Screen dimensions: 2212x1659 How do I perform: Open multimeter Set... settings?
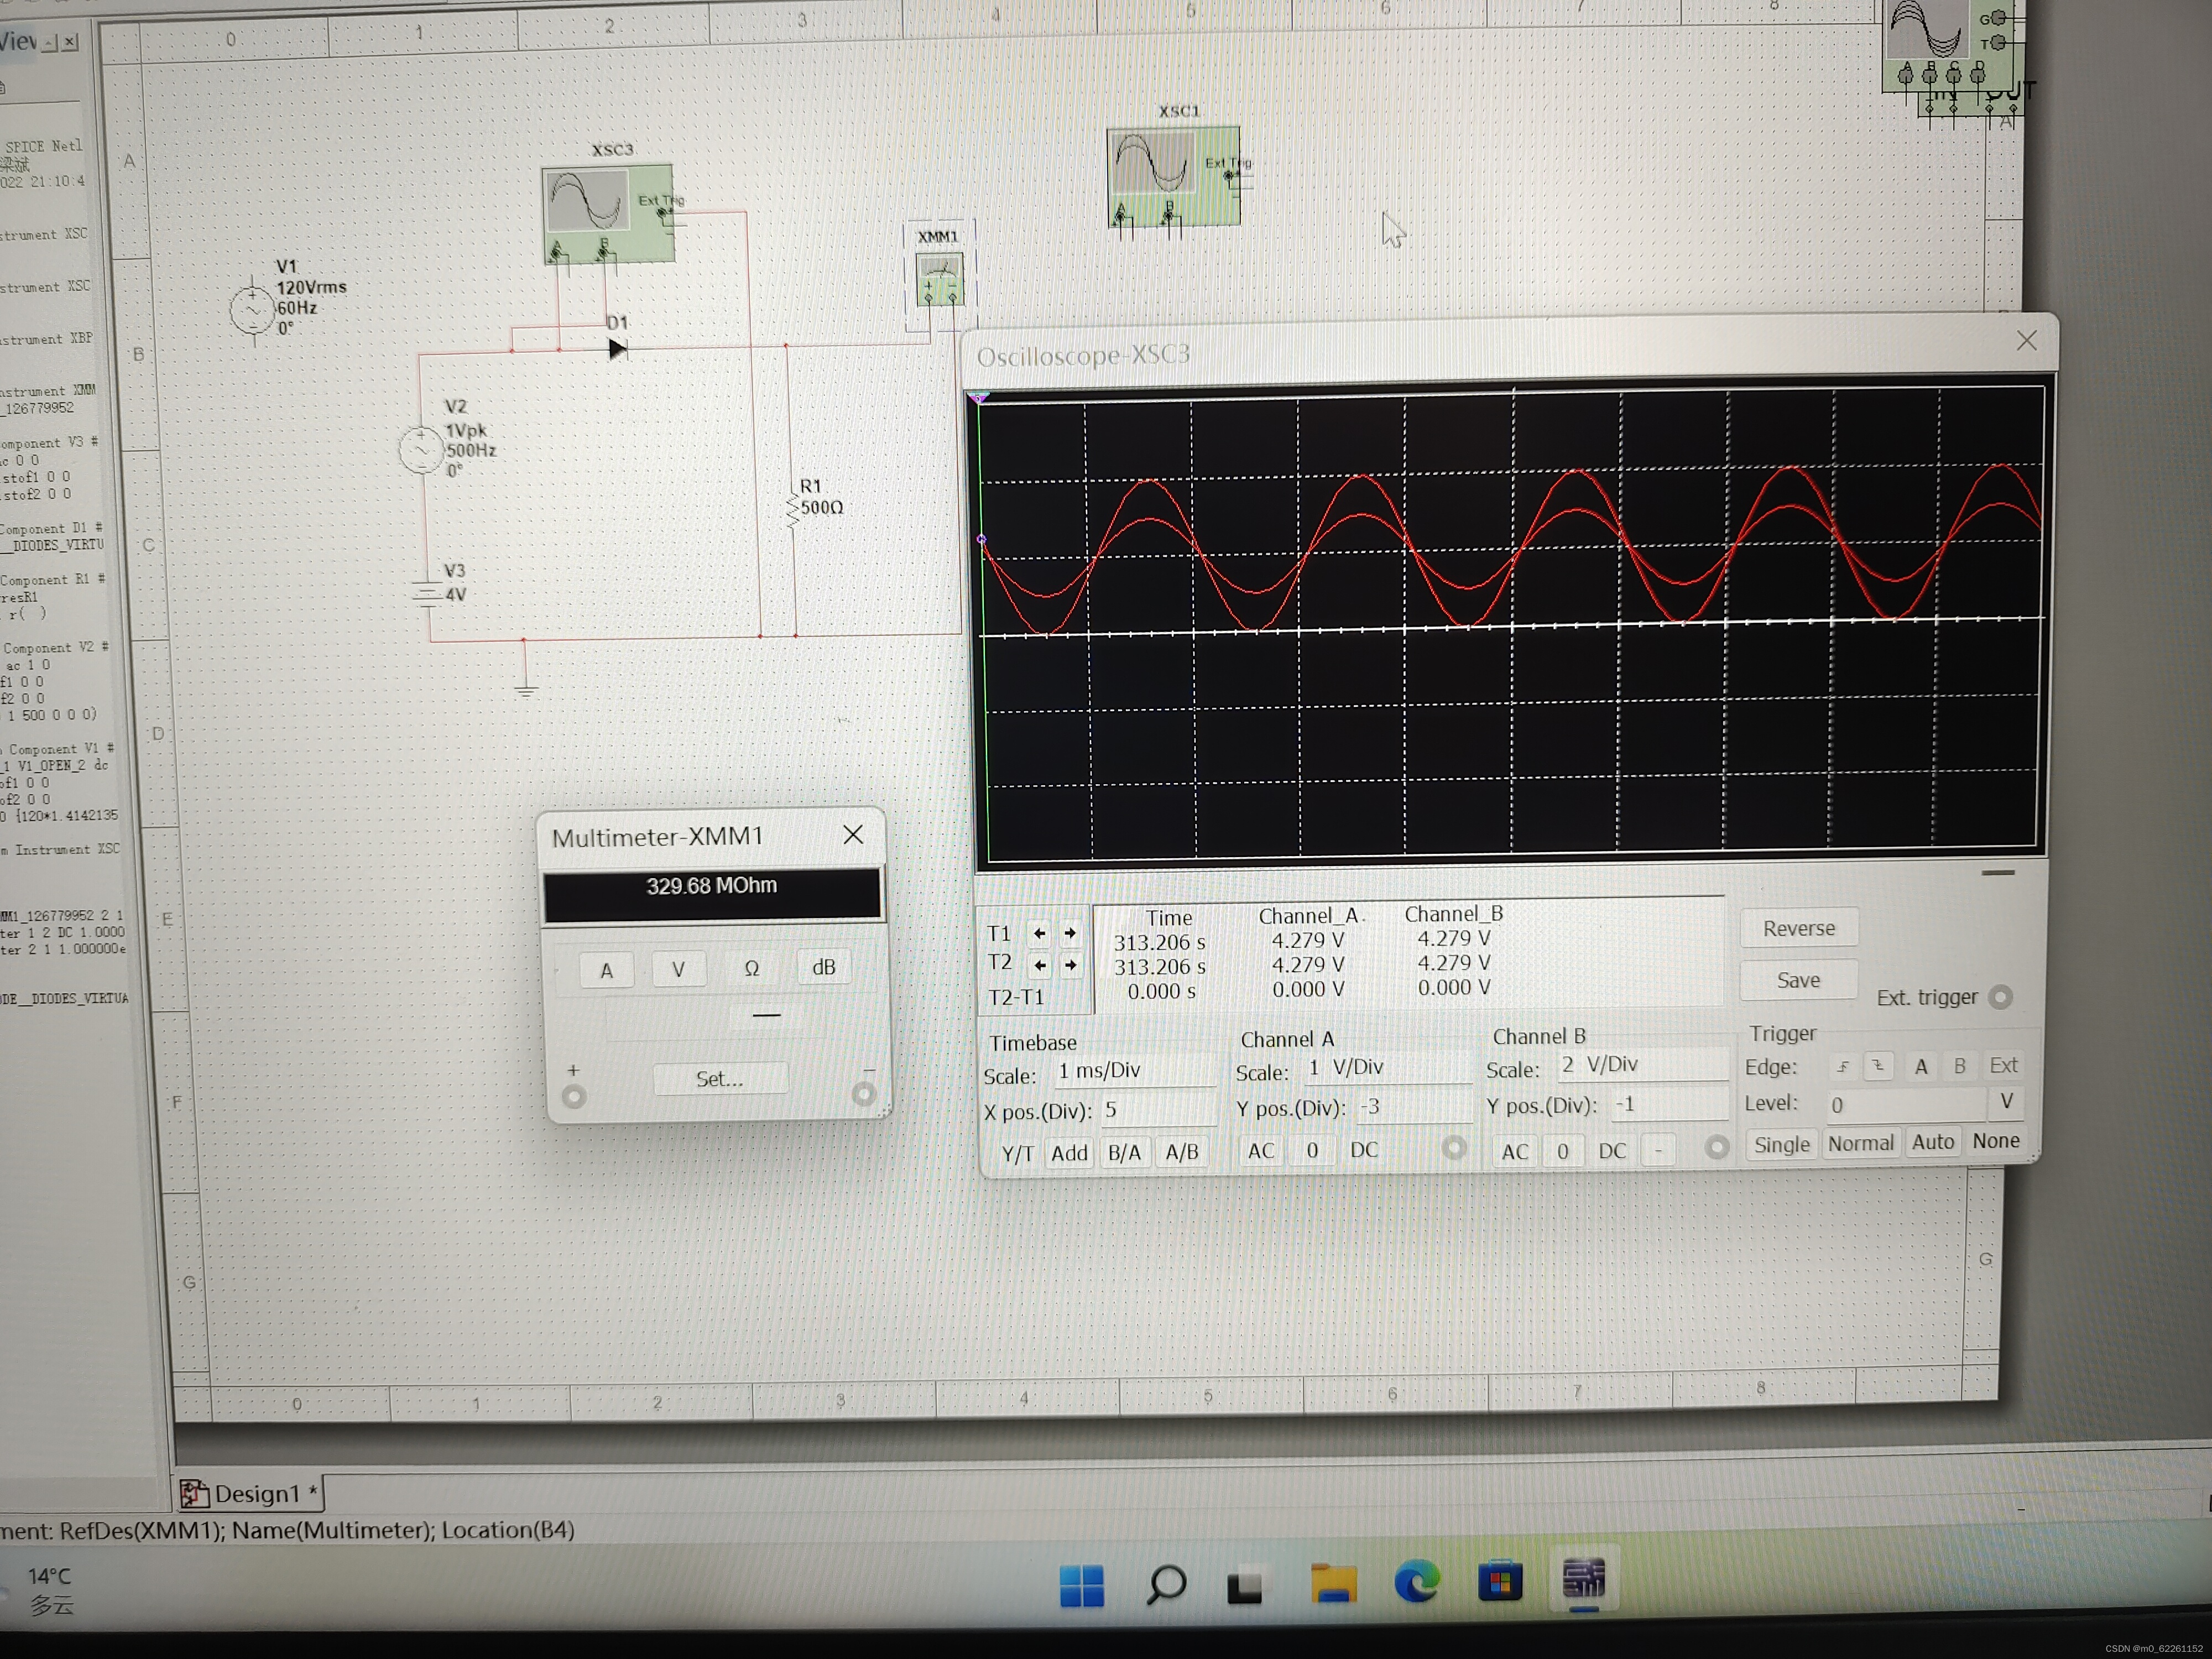pyautogui.click(x=720, y=1079)
